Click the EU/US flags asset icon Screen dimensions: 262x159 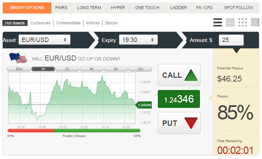pos(18,58)
